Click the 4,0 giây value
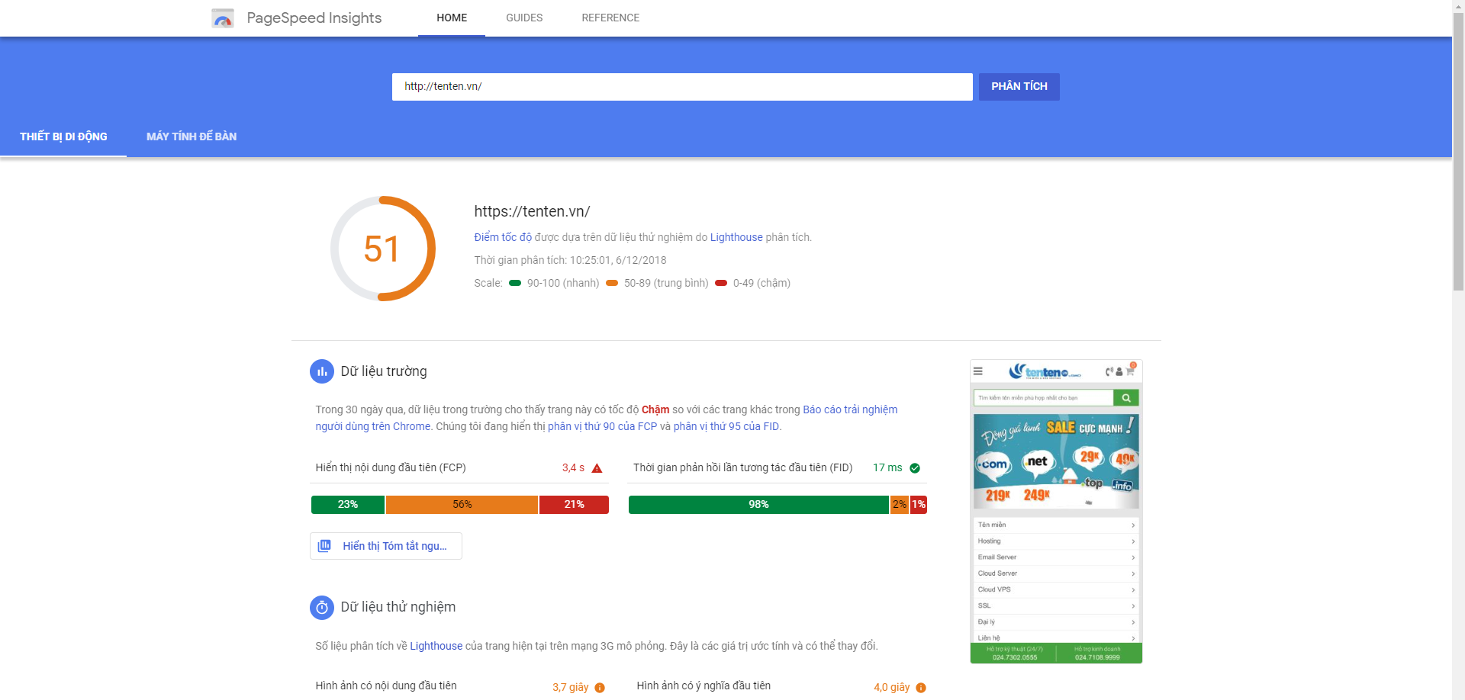This screenshot has width=1465, height=700. coord(892,688)
